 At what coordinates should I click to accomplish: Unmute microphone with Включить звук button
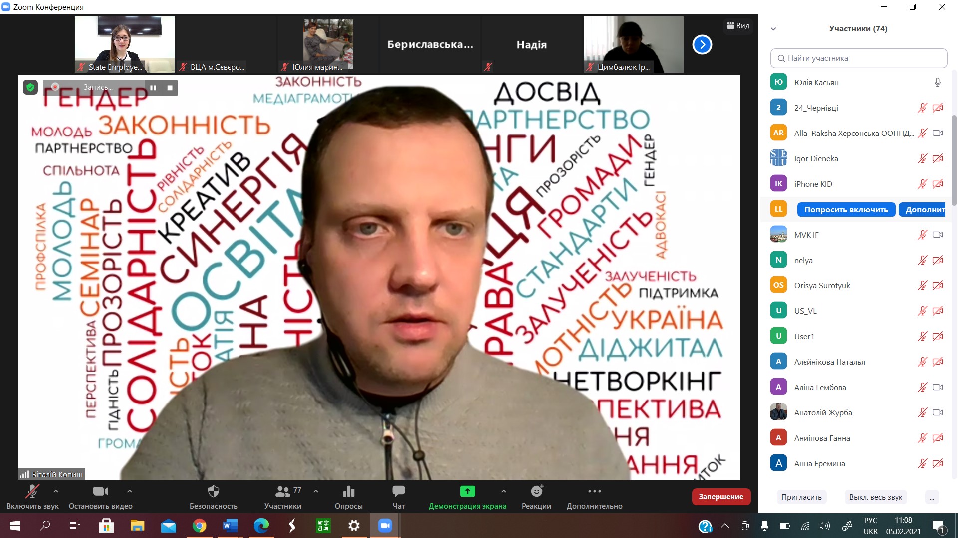click(32, 497)
